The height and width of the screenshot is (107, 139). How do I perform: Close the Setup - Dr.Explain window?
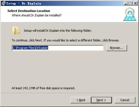[x=135, y=3]
